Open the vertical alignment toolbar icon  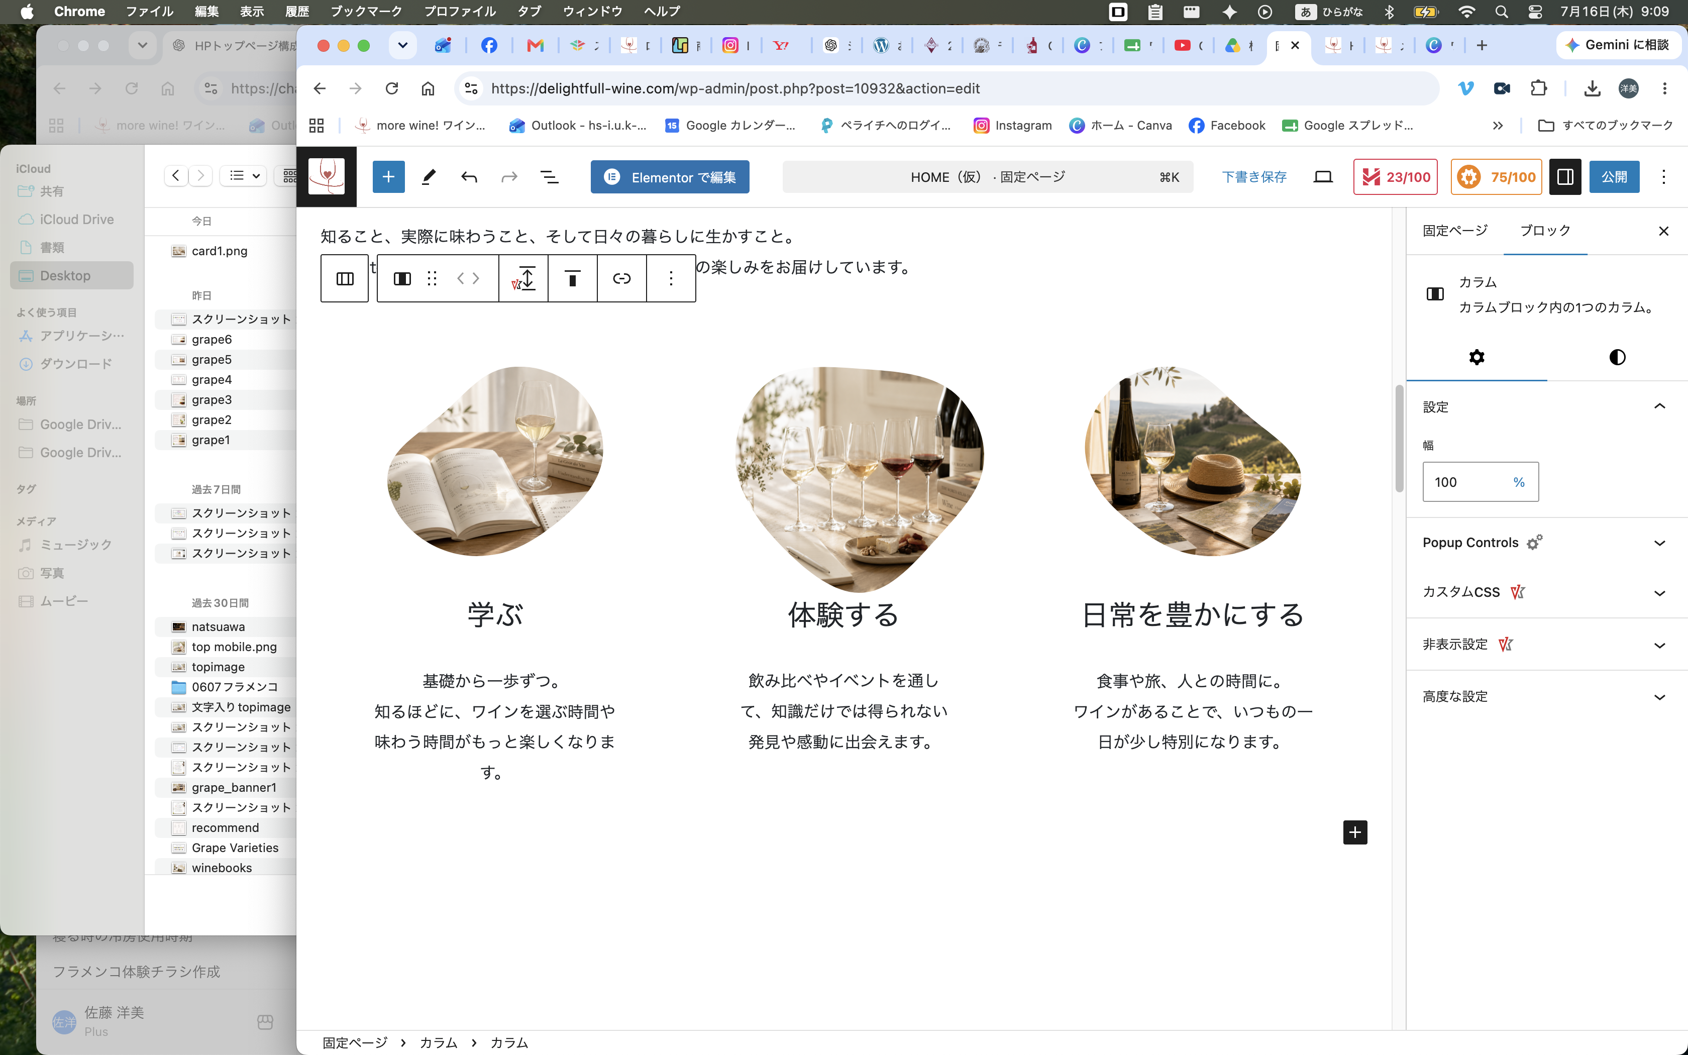572,278
